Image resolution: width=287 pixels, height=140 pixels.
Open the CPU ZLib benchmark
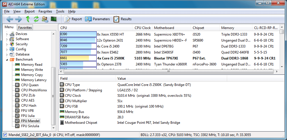tap(28, 95)
